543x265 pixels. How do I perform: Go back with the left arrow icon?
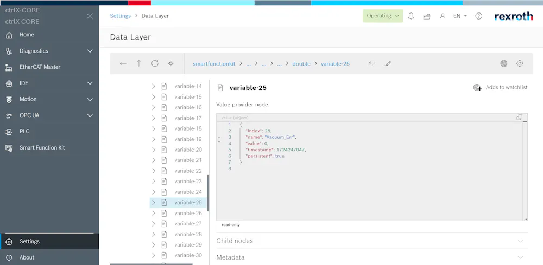tap(123, 63)
